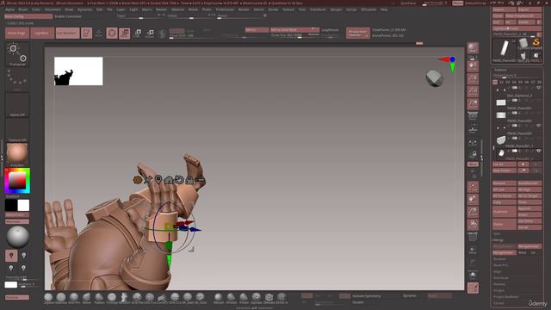Open the Brush menu

click(23, 9)
